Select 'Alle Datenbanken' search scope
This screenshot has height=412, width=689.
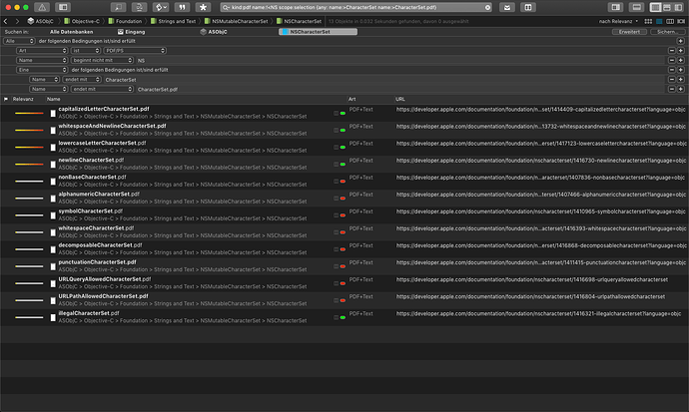71,32
